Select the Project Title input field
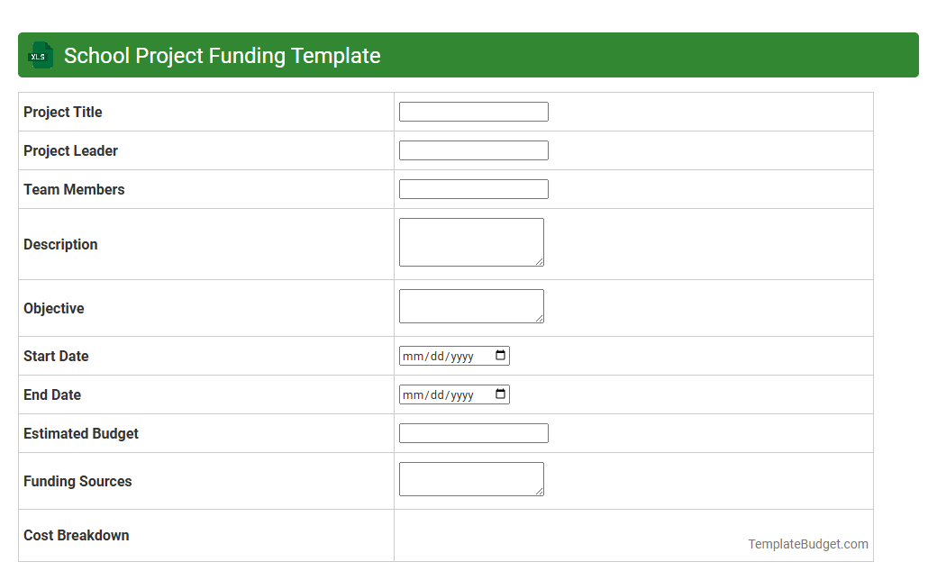The width and height of the screenshot is (937, 580). 473,111
